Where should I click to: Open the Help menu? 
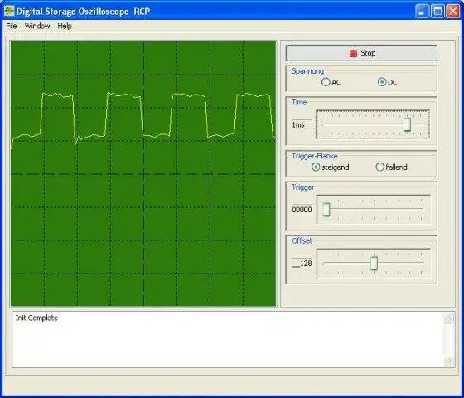[x=65, y=26]
